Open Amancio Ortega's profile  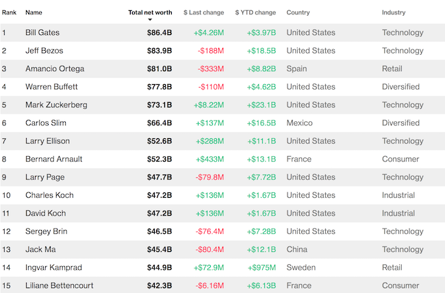pos(55,68)
